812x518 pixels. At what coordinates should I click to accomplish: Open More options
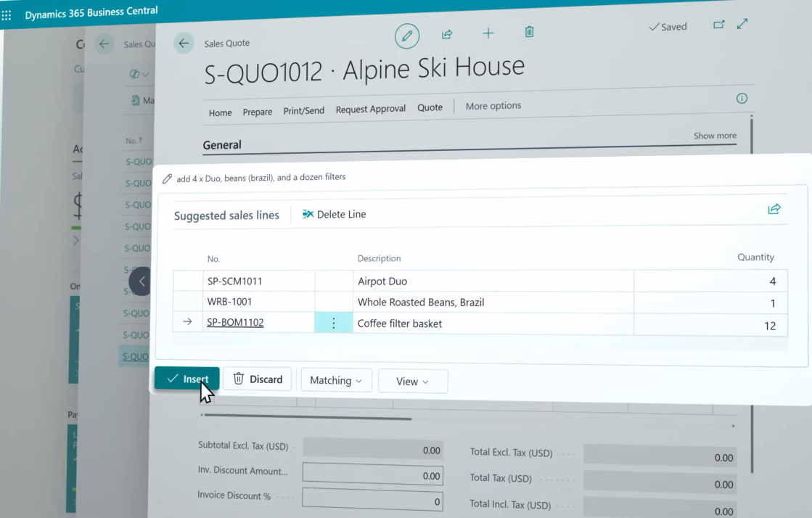pyautogui.click(x=493, y=106)
